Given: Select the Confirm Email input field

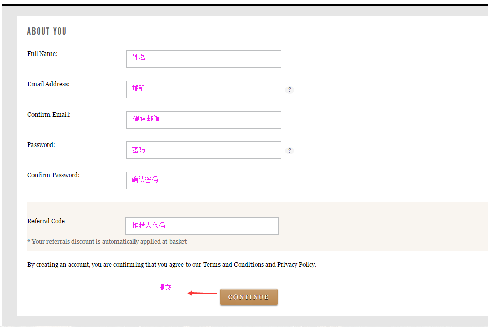Looking at the screenshot, I should click(204, 120).
